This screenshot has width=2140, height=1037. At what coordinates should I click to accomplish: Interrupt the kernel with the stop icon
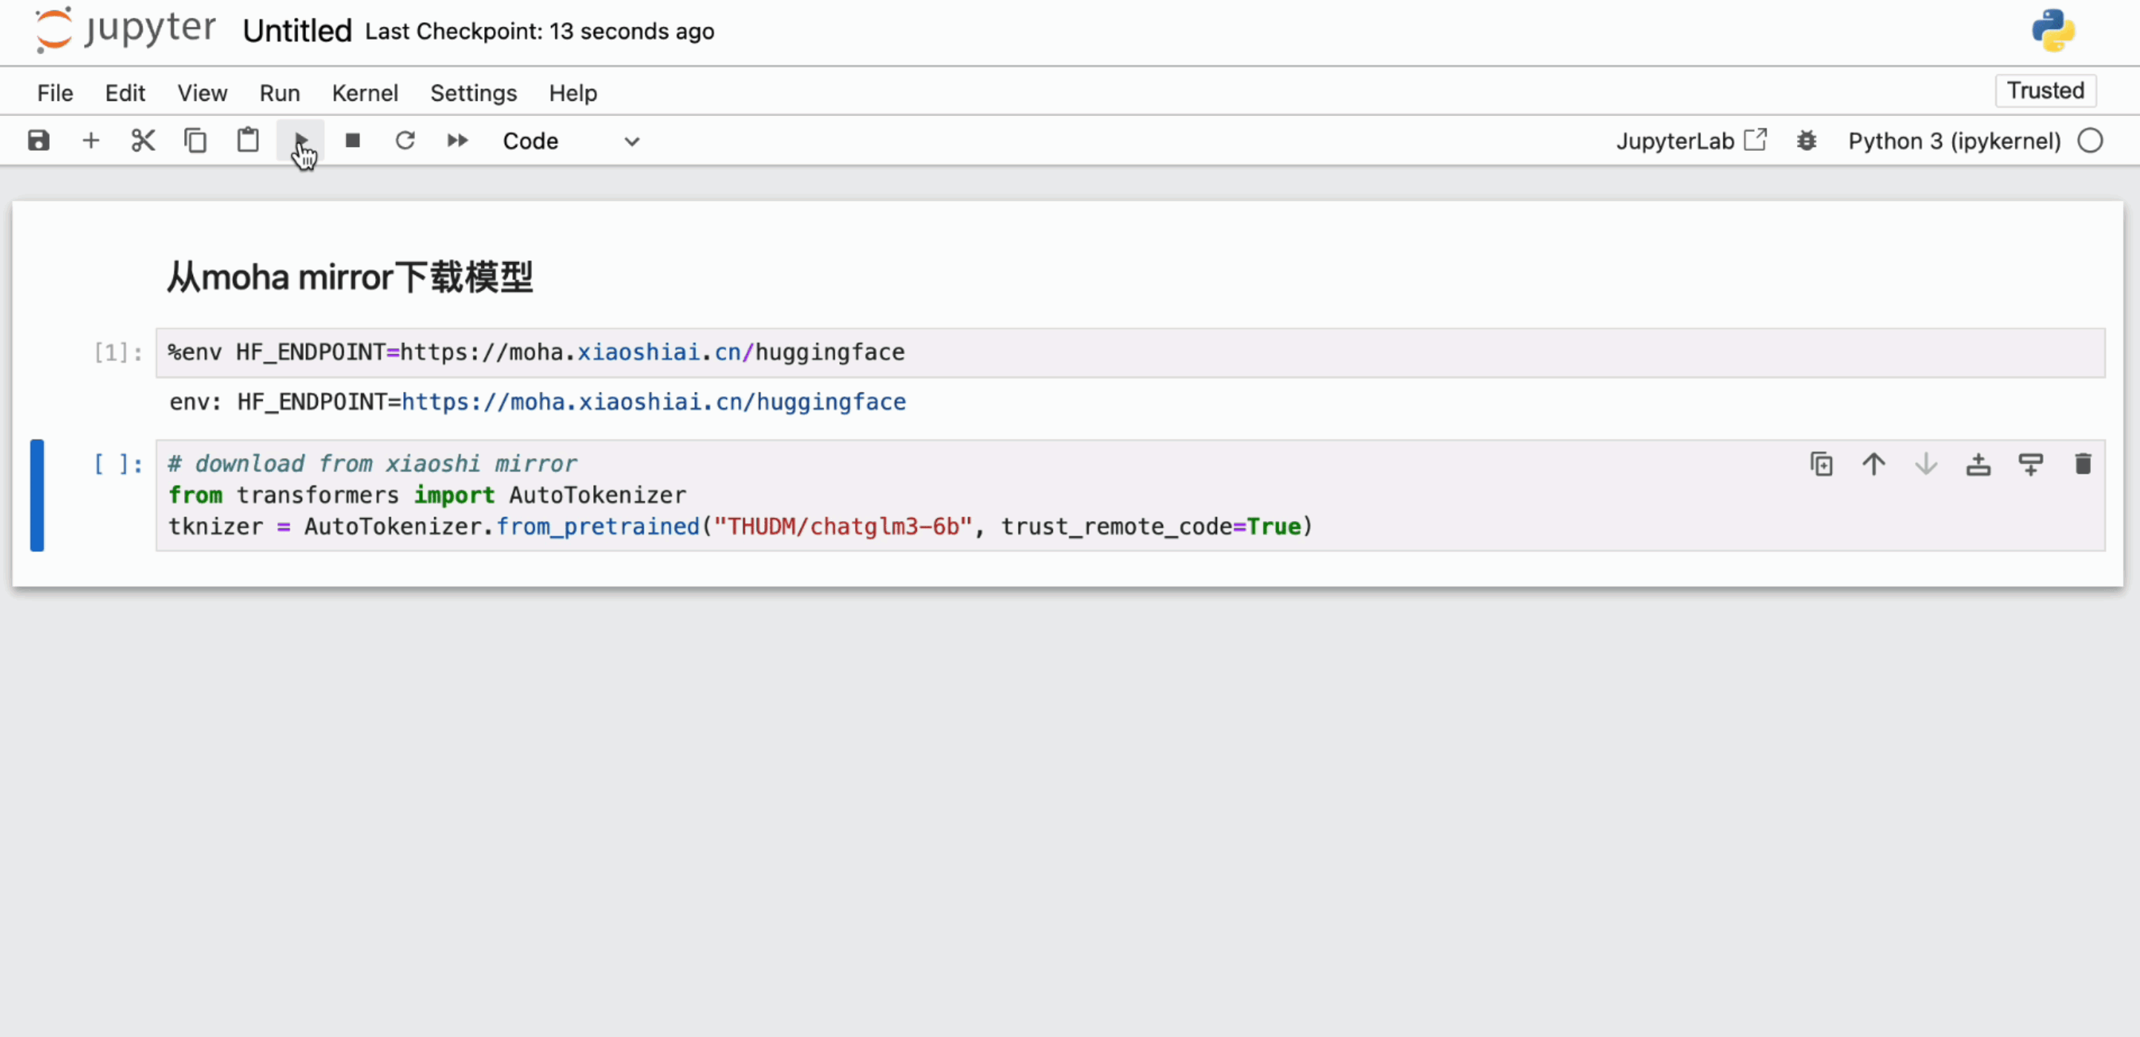coord(352,140)
